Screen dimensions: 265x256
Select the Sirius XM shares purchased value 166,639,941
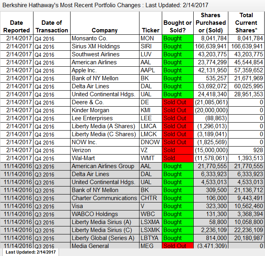pyautogui.click(x=211, y=46)
